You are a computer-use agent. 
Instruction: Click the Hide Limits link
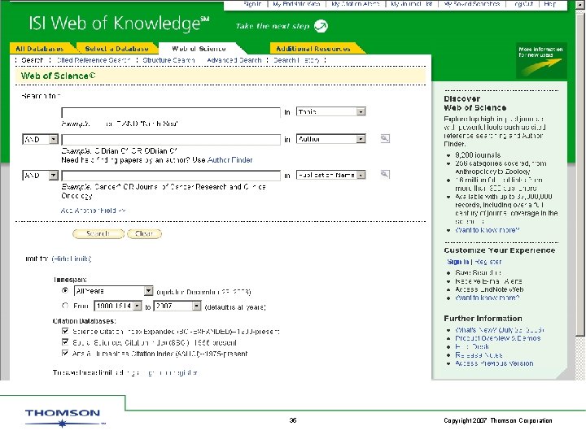point(72,259)
